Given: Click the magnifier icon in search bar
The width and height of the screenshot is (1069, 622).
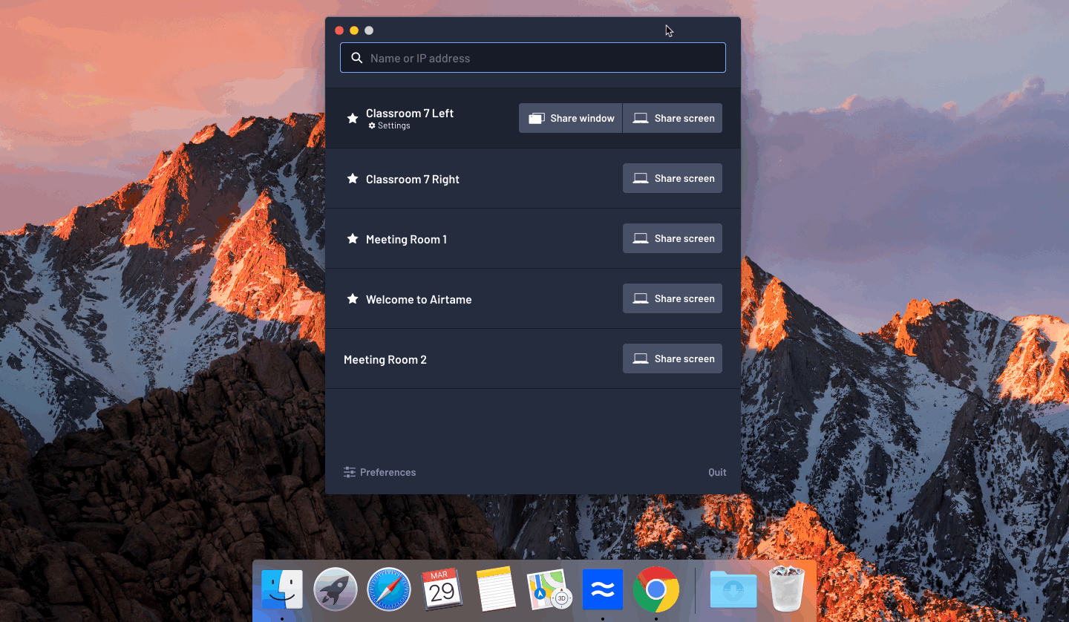Looking at the screenshot, I should click(x=357, y=58).
